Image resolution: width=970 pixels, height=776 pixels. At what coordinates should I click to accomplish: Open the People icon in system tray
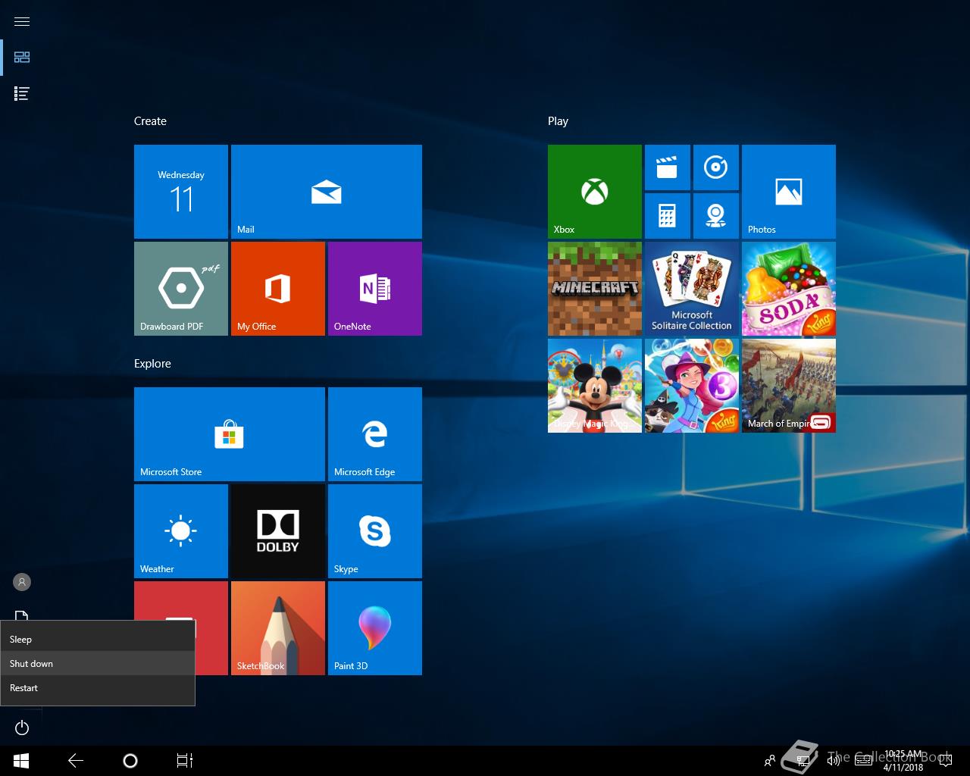[770, 761]
